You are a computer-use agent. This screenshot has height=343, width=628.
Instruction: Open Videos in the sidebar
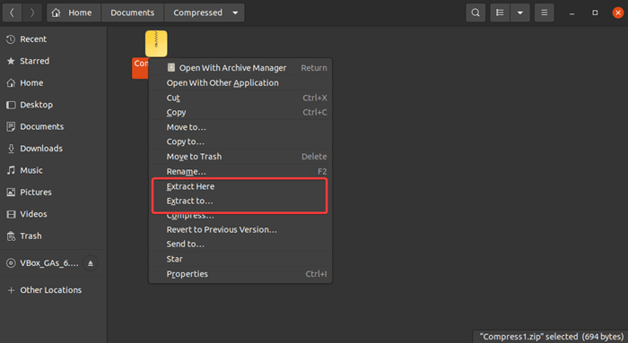point(53,214)
